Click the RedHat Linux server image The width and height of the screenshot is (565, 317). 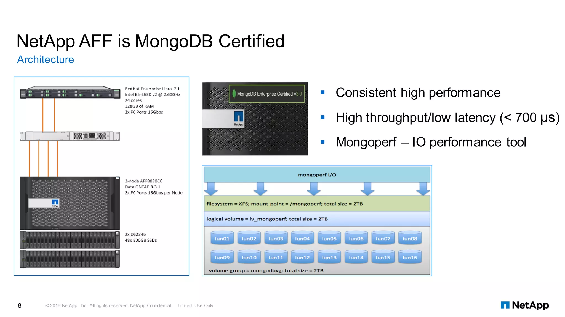(70, 92)
